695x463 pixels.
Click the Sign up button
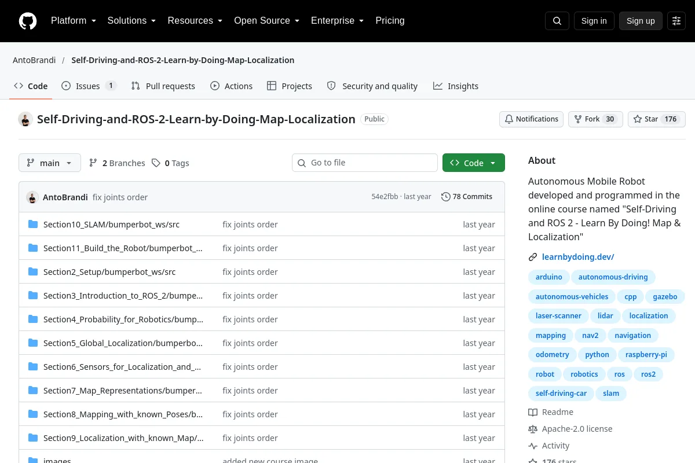pyautogui.click(x=641, y=21)
